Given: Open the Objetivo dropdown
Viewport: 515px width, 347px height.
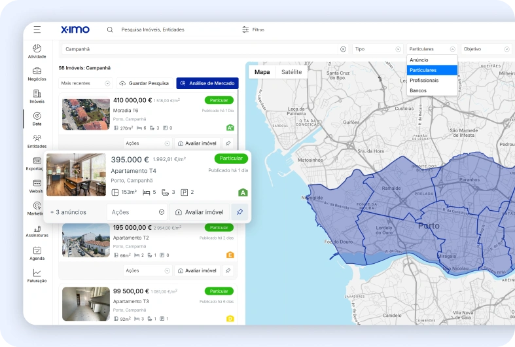Looking at the screenshot, I should [486, 49].
